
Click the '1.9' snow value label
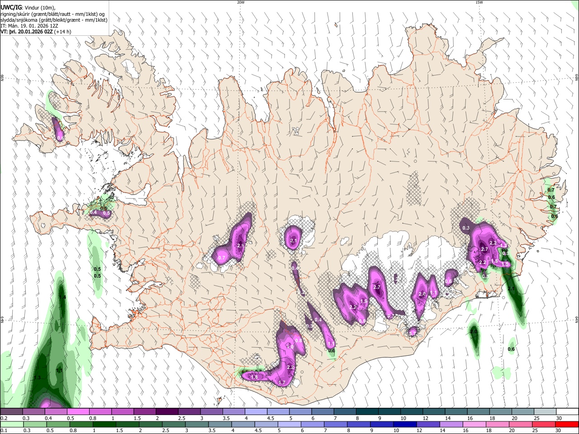[363, 301]
